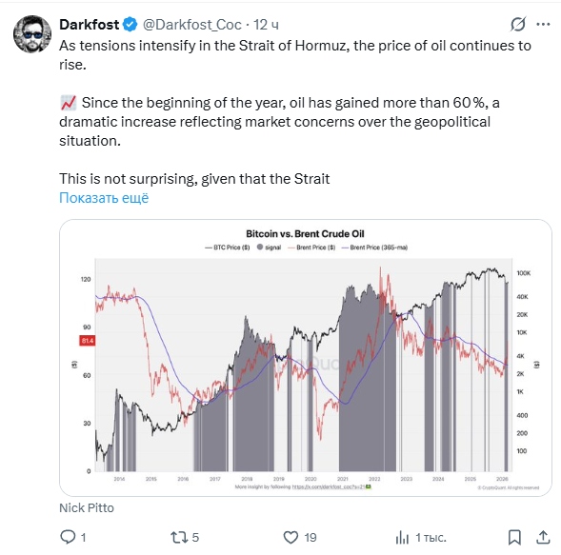View post analytics bar chart icon
Image resolution: width=561 pixels, height=555 pixels.
pyautogui.click(x=402, y=538)
